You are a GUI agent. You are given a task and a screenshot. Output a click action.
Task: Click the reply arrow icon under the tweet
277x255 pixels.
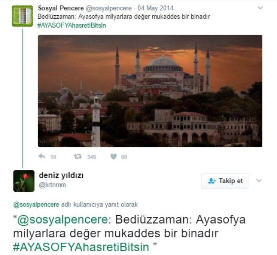point(42,157)
